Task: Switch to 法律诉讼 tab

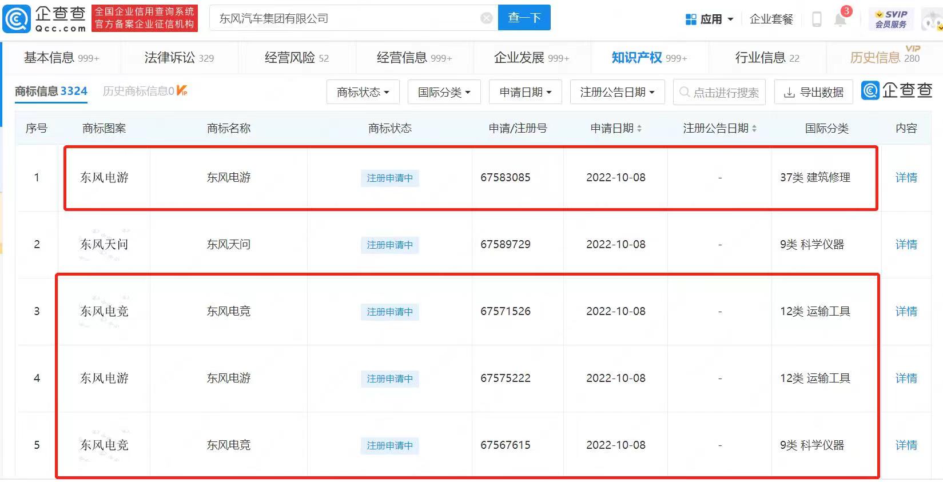Action: tap(179, 58)
